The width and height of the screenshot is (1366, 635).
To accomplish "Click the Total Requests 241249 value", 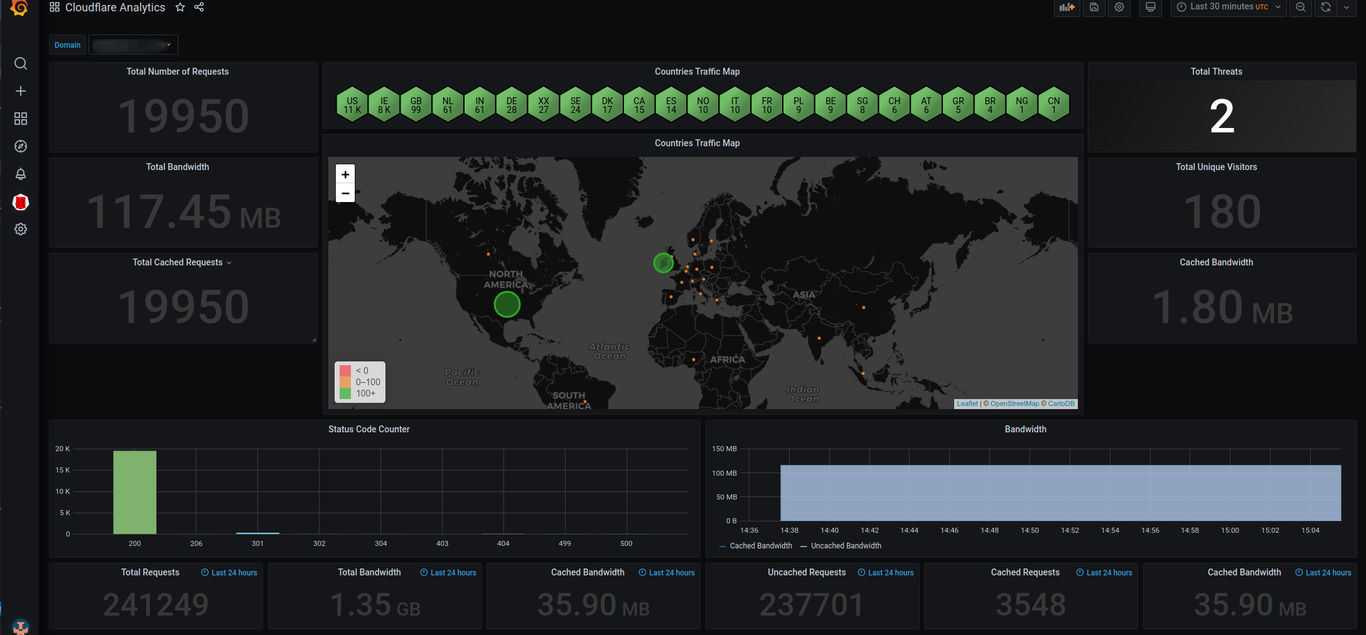I will 156,605.
